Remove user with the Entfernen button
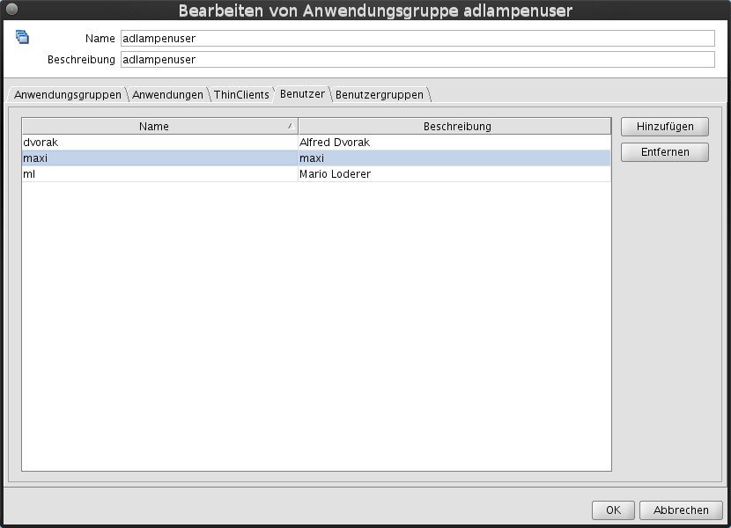The height and width of the screenshot is (528, 731). (664, 152)
